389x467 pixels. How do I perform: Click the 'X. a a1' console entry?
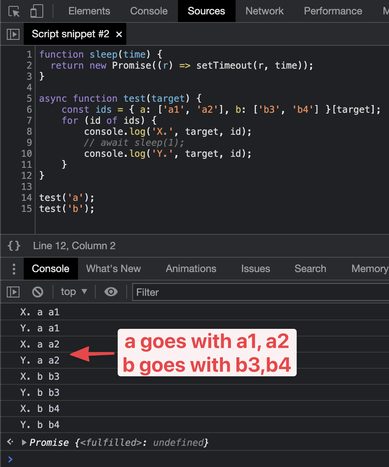coord(195,312)
